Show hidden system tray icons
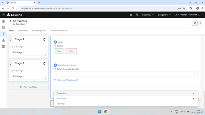Viewport: 205px width, 115px height. [x=171, y=112]
